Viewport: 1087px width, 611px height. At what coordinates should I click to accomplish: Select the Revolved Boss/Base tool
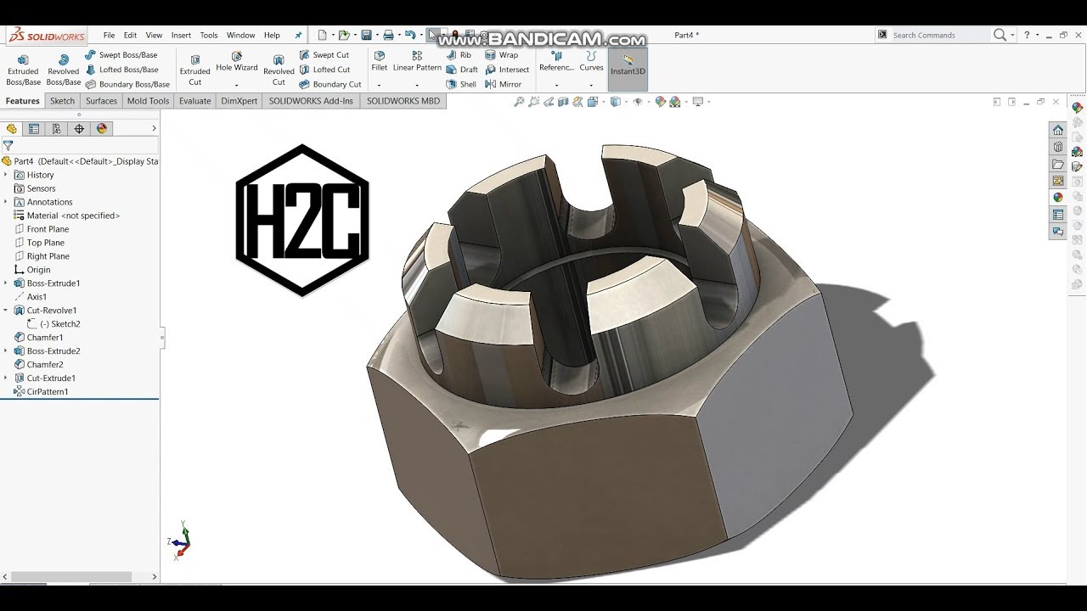(63, 70)
